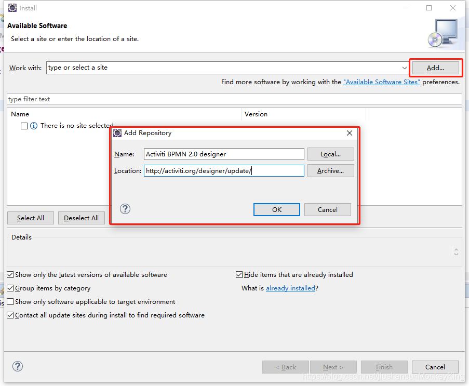Edit the Location URL field
Screen dimensions: 469x386
(224, 171)
